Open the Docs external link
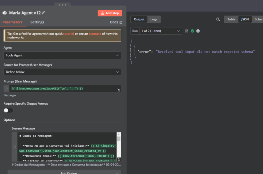The image size is (263, 174). pyautogui.click(x=116, y=22)
